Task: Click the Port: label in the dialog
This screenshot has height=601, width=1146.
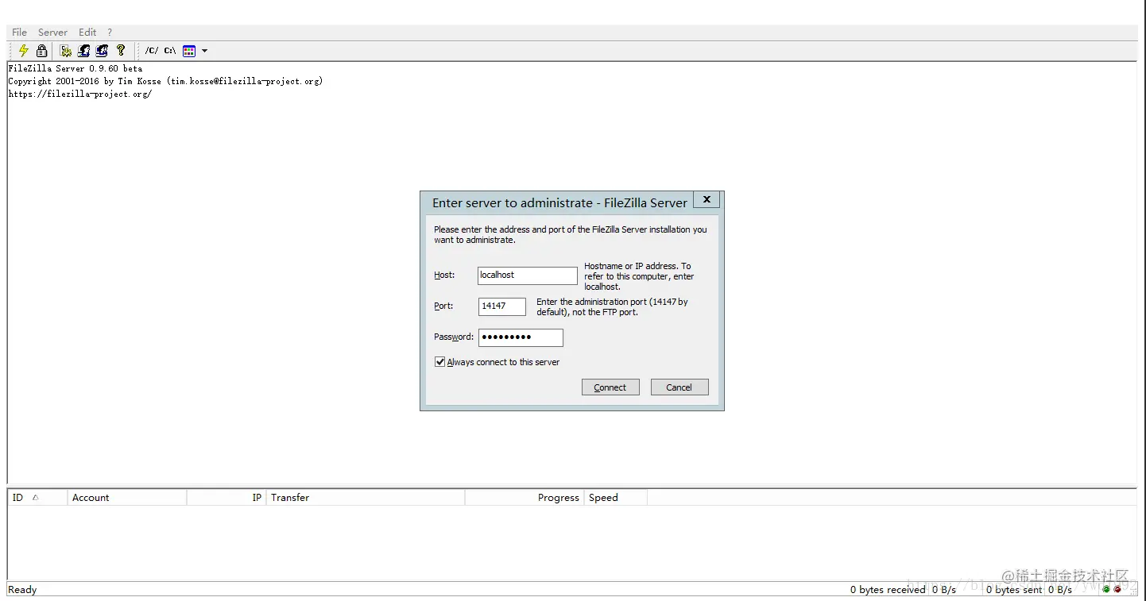Action: (x=443, y=306)
